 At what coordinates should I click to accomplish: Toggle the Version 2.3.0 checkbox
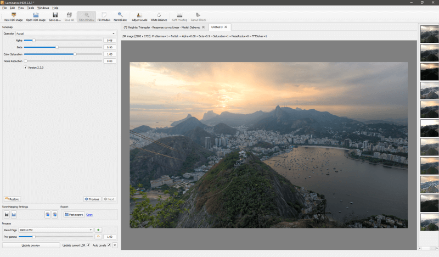[x=25, y=68]
